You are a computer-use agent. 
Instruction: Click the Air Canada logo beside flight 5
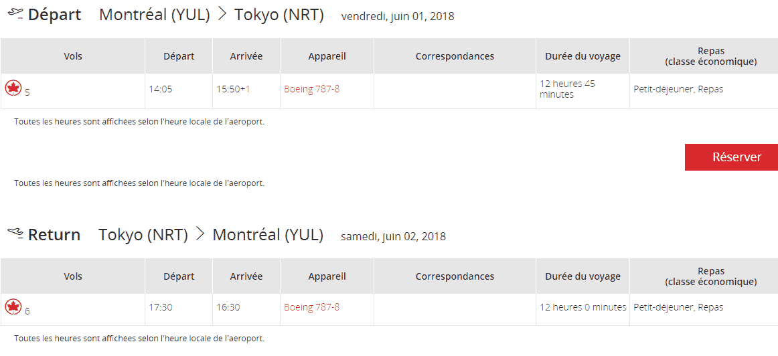coord(13,88)
